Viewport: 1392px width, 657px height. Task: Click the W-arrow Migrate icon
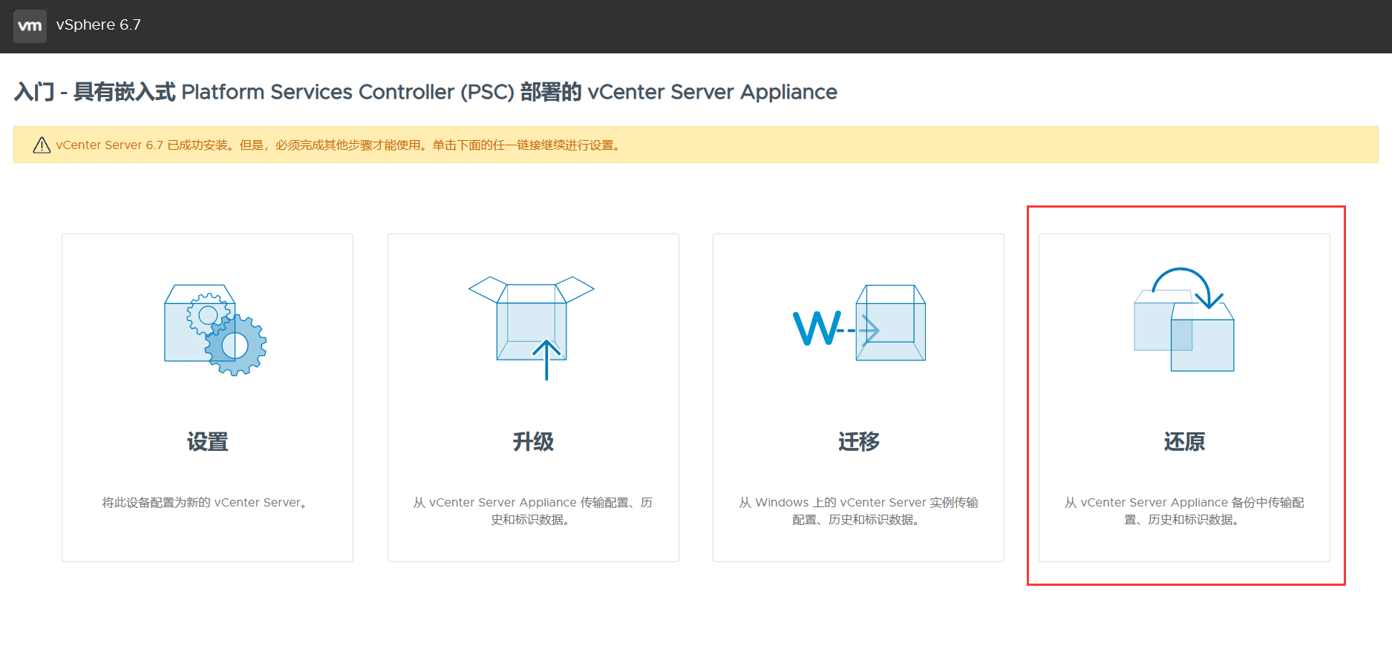coord(859,323)
